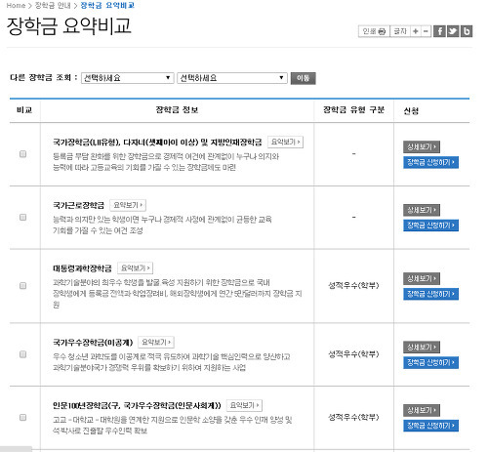The image size is (488, 452).
Task: Click the 국가근로장학금 scholarship title
Action: pyautogui.click(x=78, y=205)
